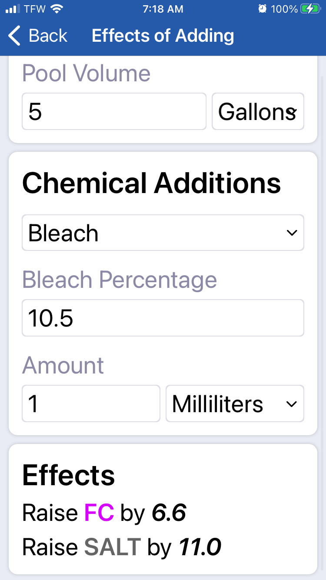This screenshot has height=580, width=326.
Task: Click the Pool Volume input field
Action: pyautogui.click(x=114, y=111)
